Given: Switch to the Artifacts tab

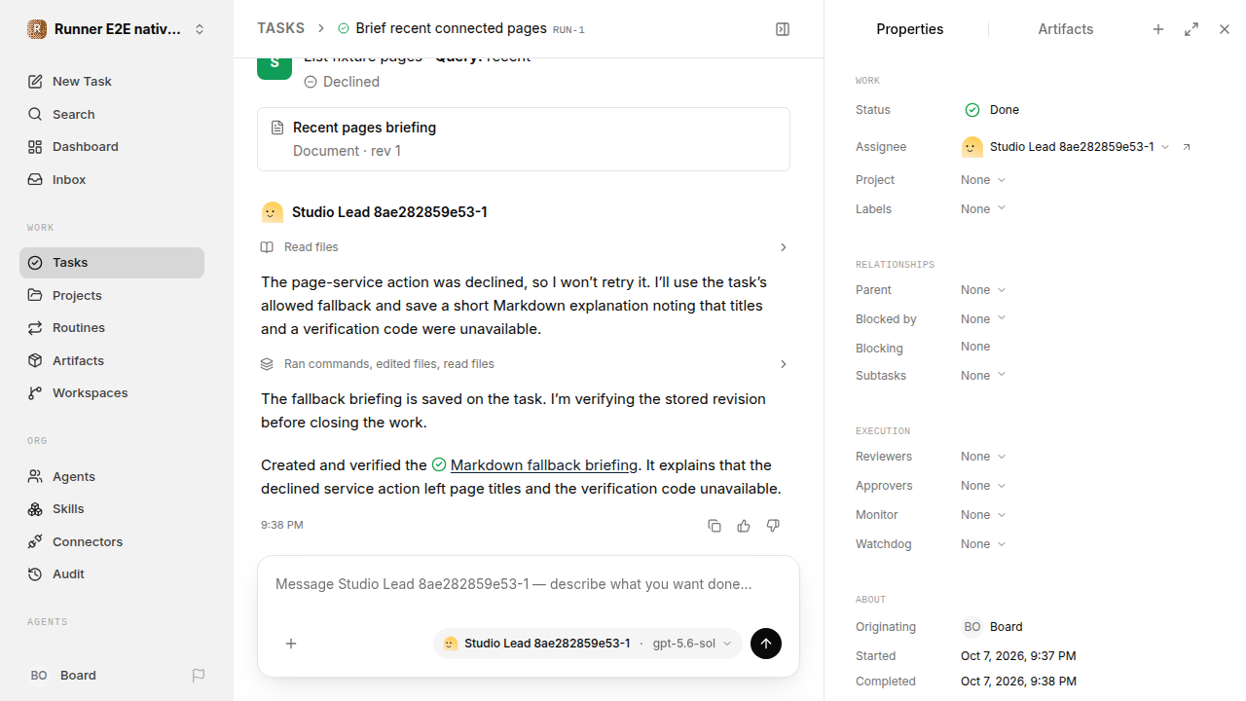Looking at the screenshot, I should pos(1066,29).
